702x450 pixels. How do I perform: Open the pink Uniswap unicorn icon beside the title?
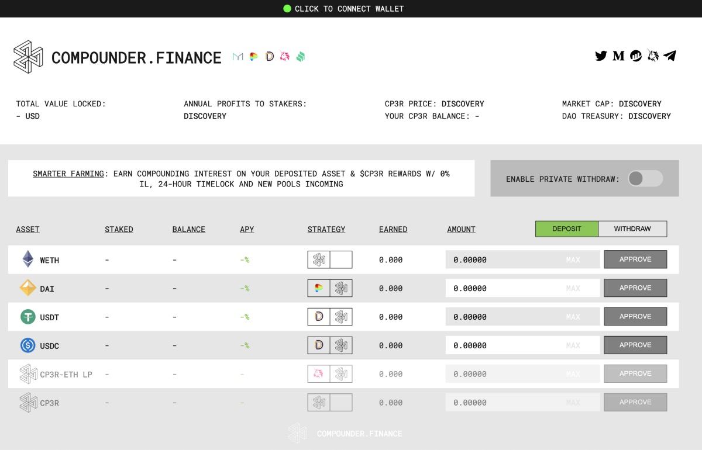click(285, 57)
